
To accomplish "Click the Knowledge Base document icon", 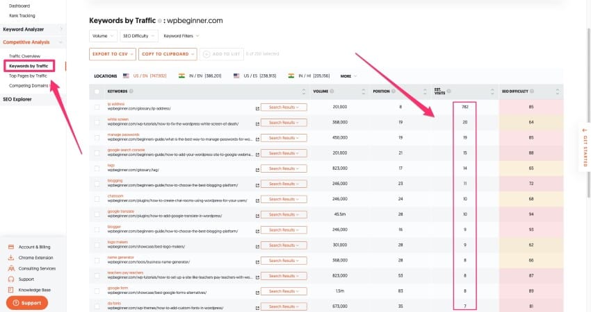I will click(x=11, y=290).
